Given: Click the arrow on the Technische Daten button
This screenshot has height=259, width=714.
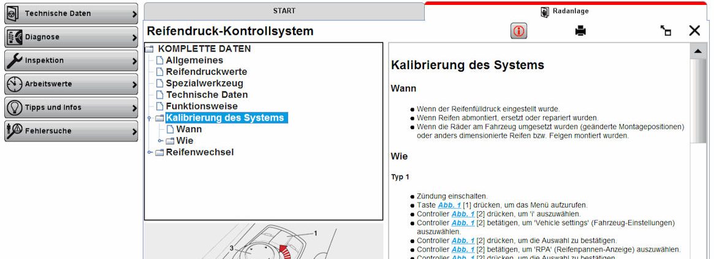Looking at the screenshot, I should 134,14.
